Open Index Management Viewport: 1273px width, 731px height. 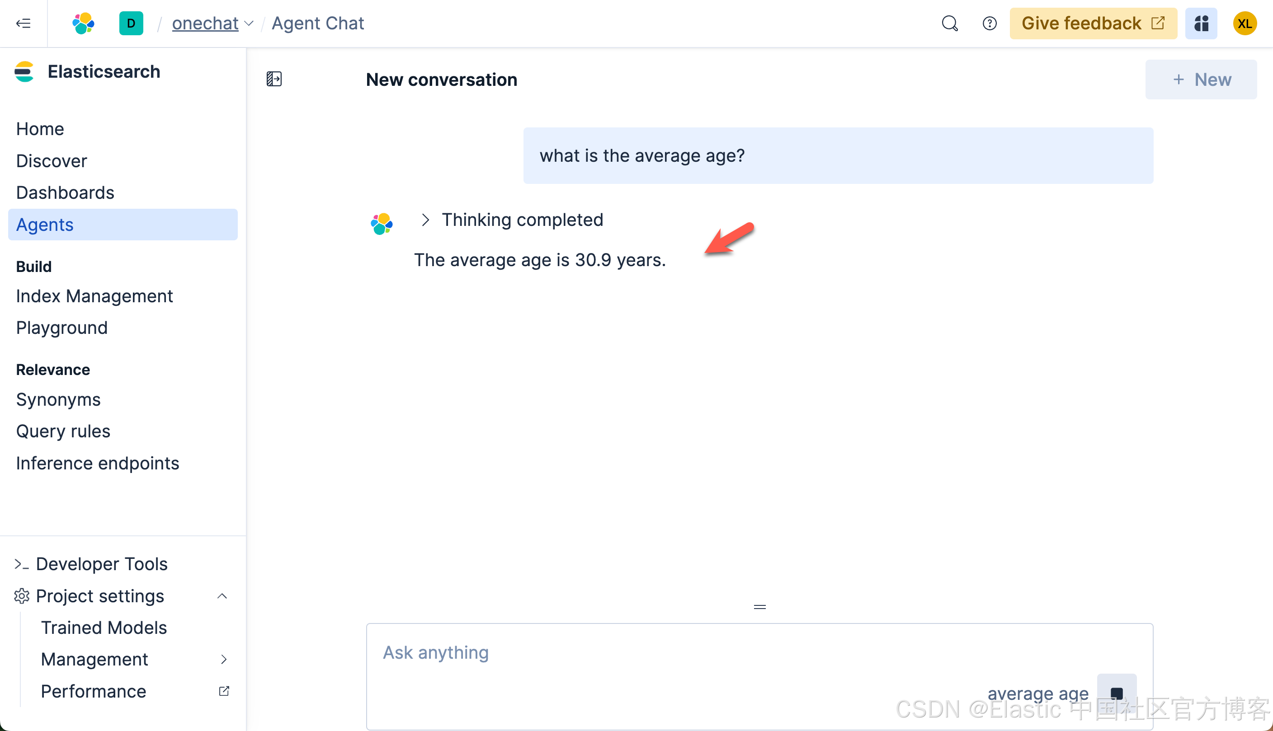(x=94, y=296)
